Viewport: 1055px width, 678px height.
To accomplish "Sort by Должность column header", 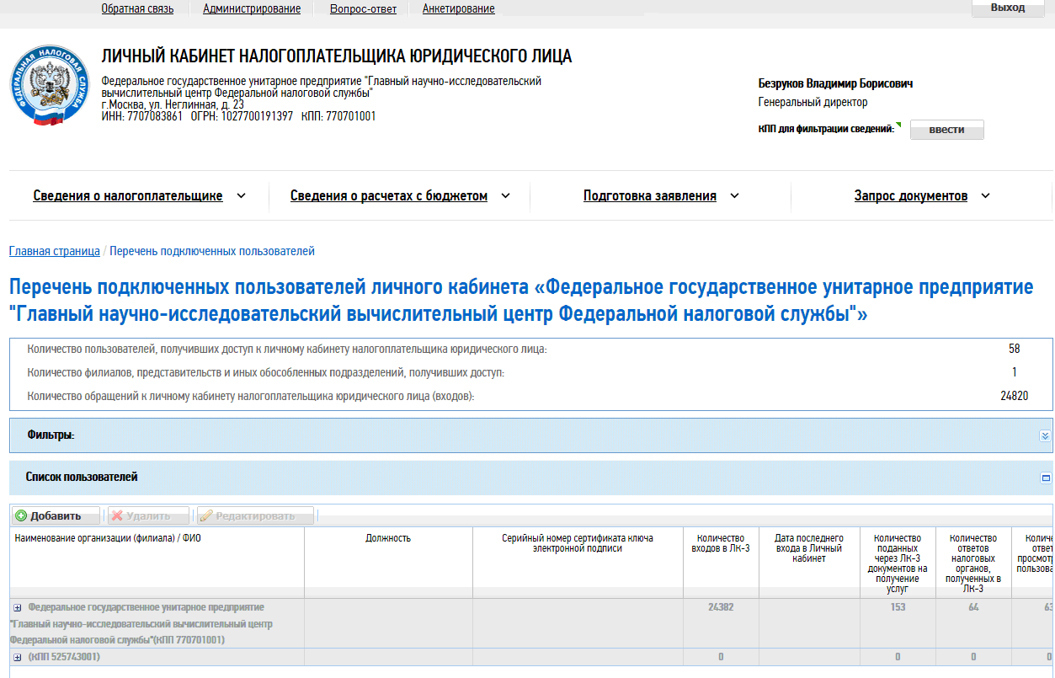I will pyautogui.click(x=388, y=538).
